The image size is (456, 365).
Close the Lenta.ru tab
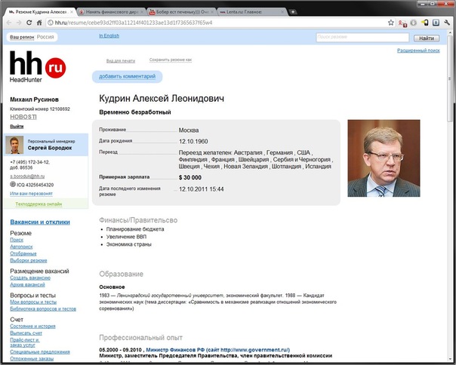point(282,12)
